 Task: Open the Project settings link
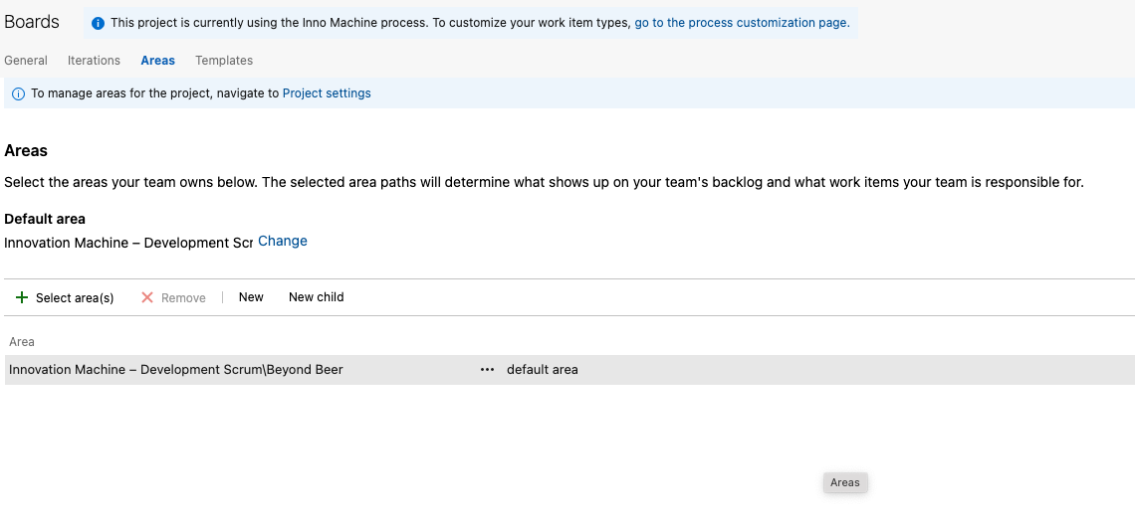[x=327, y=93]
